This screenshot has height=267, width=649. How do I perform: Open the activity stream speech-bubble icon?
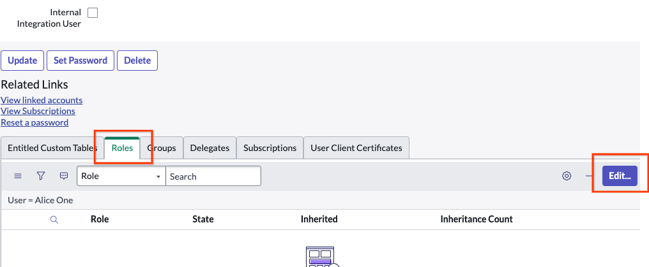(63, 176)
